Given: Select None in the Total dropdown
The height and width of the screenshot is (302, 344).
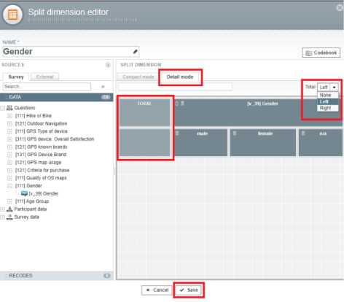Looking at the screenshot, I should coord(328,95).
